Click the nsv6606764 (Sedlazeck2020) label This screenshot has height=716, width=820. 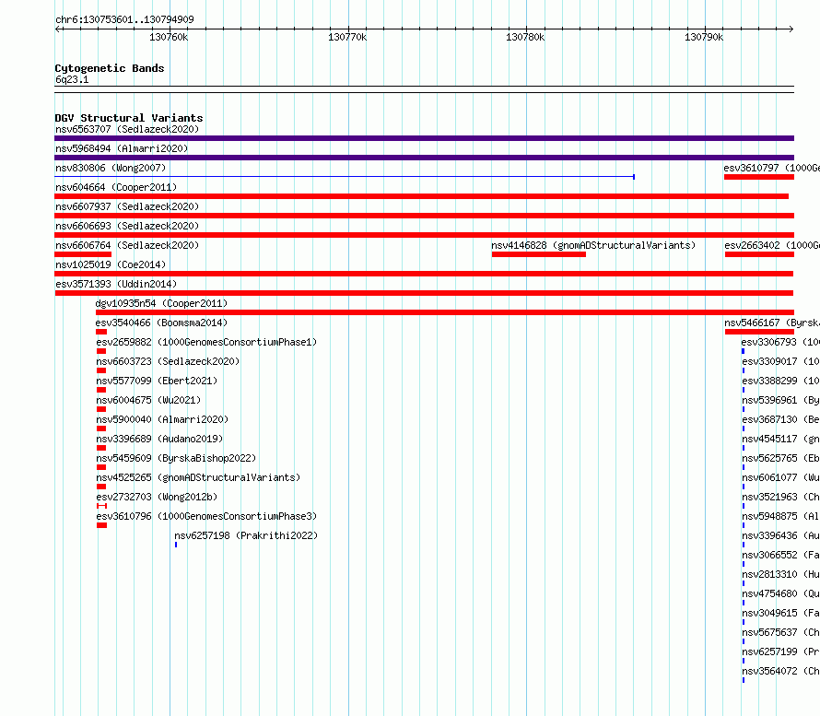[x=127, y=245]
